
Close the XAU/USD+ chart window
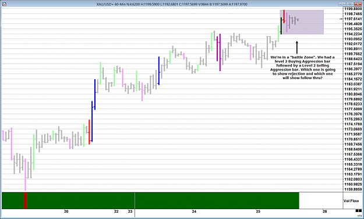(x=358, y=4)
